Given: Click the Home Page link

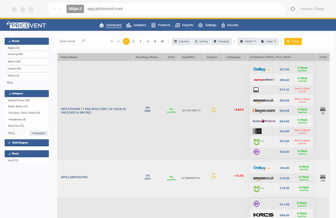Looking at the screenshot, I should [312, 9].
